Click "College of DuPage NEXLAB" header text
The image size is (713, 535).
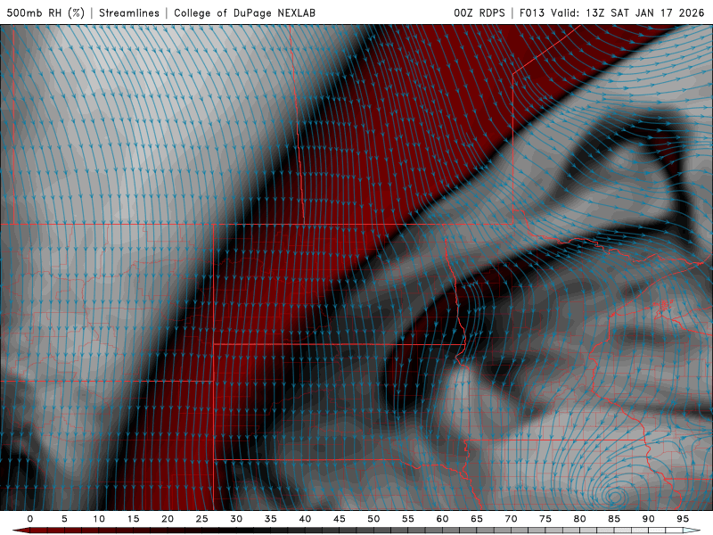click(x=244, y=12)
